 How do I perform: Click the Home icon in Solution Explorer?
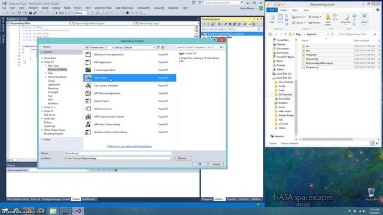tap(213, 24)
